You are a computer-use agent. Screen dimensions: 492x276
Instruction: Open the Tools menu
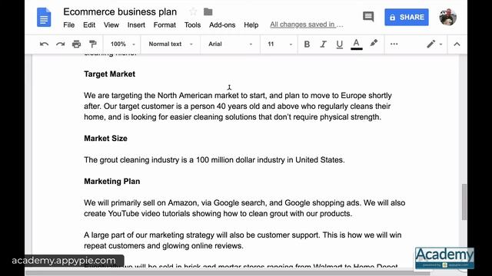192,25
